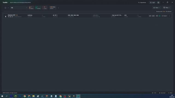Click the 0.00 Gh/s hashrate summary

click(52, 8)
